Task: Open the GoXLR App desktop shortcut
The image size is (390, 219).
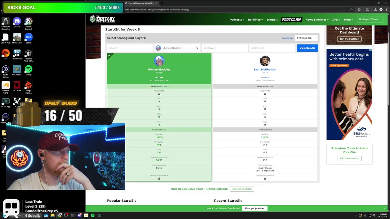Action: (x=5, y=103)
